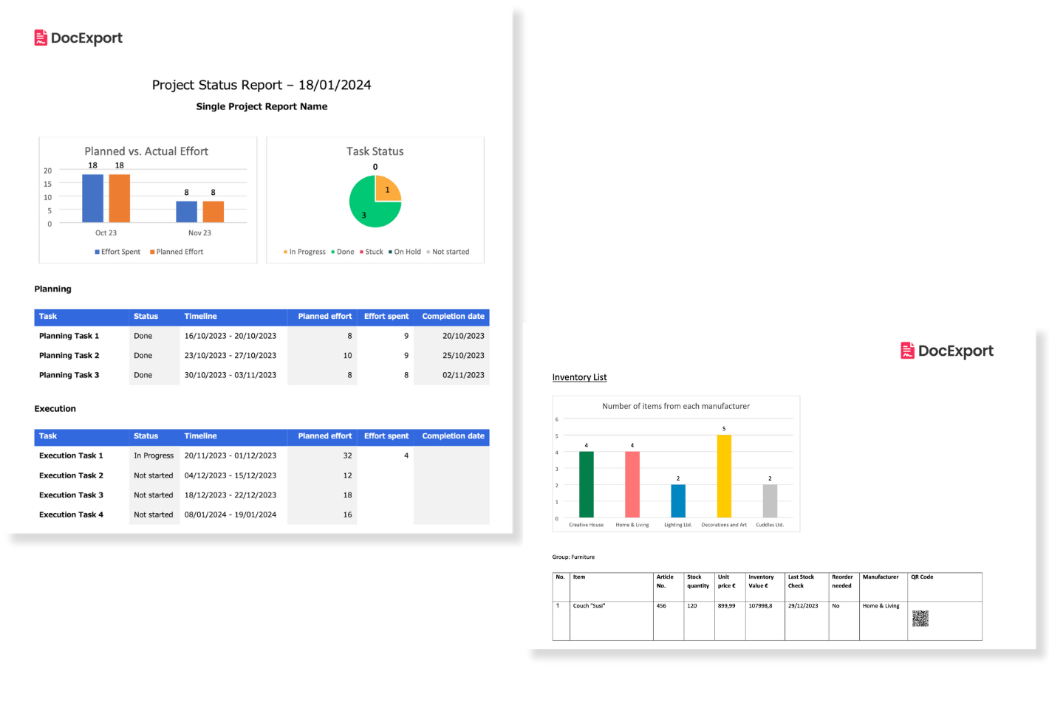This screenshot has height=716, width=1049.
Task: Open the underlined Inventory List heading
Action: click(x=579, y=377)
